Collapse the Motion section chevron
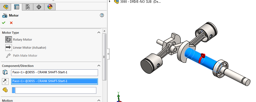Image resolution: width=256 pixels, height=102 pixels. point(99,100)
